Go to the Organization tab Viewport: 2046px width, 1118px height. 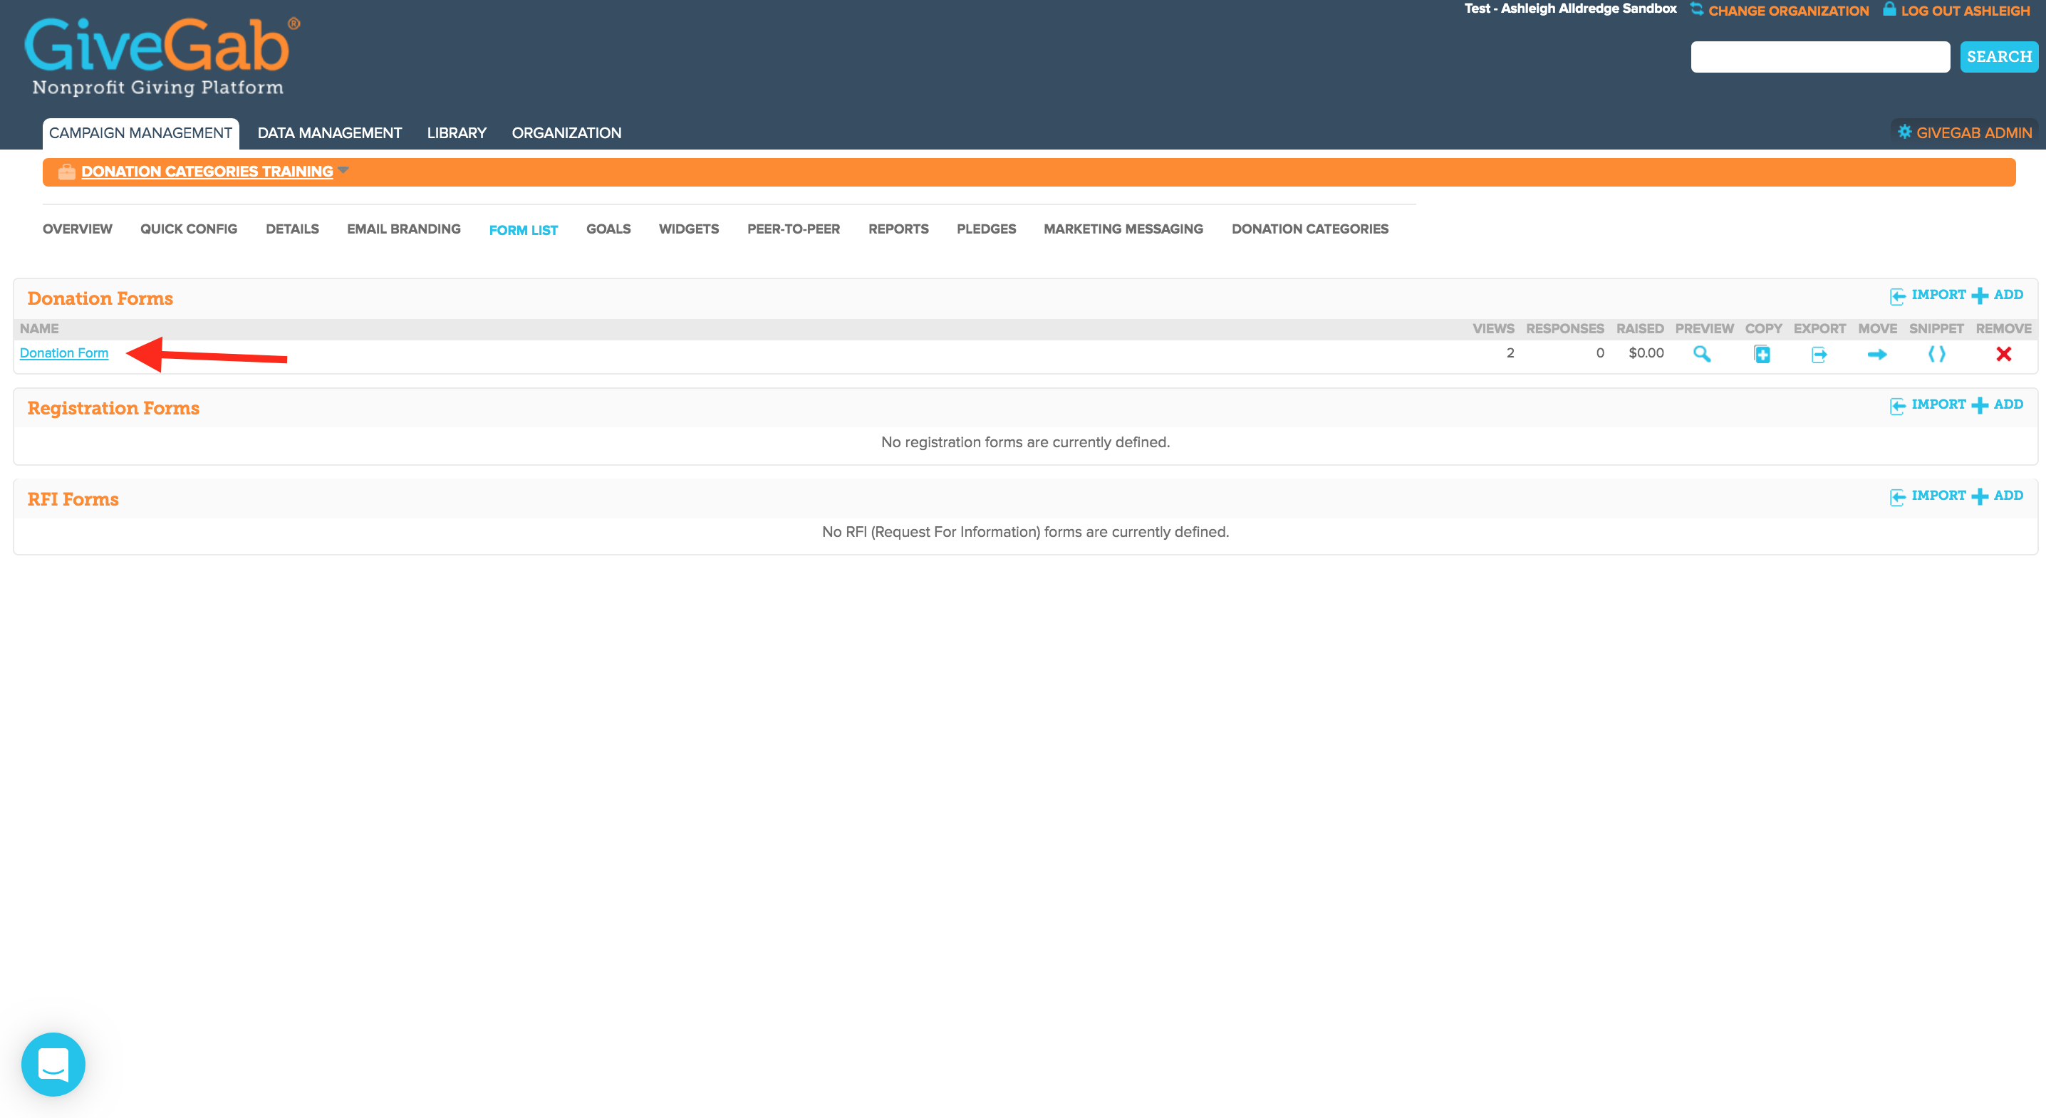coord(566,132)
